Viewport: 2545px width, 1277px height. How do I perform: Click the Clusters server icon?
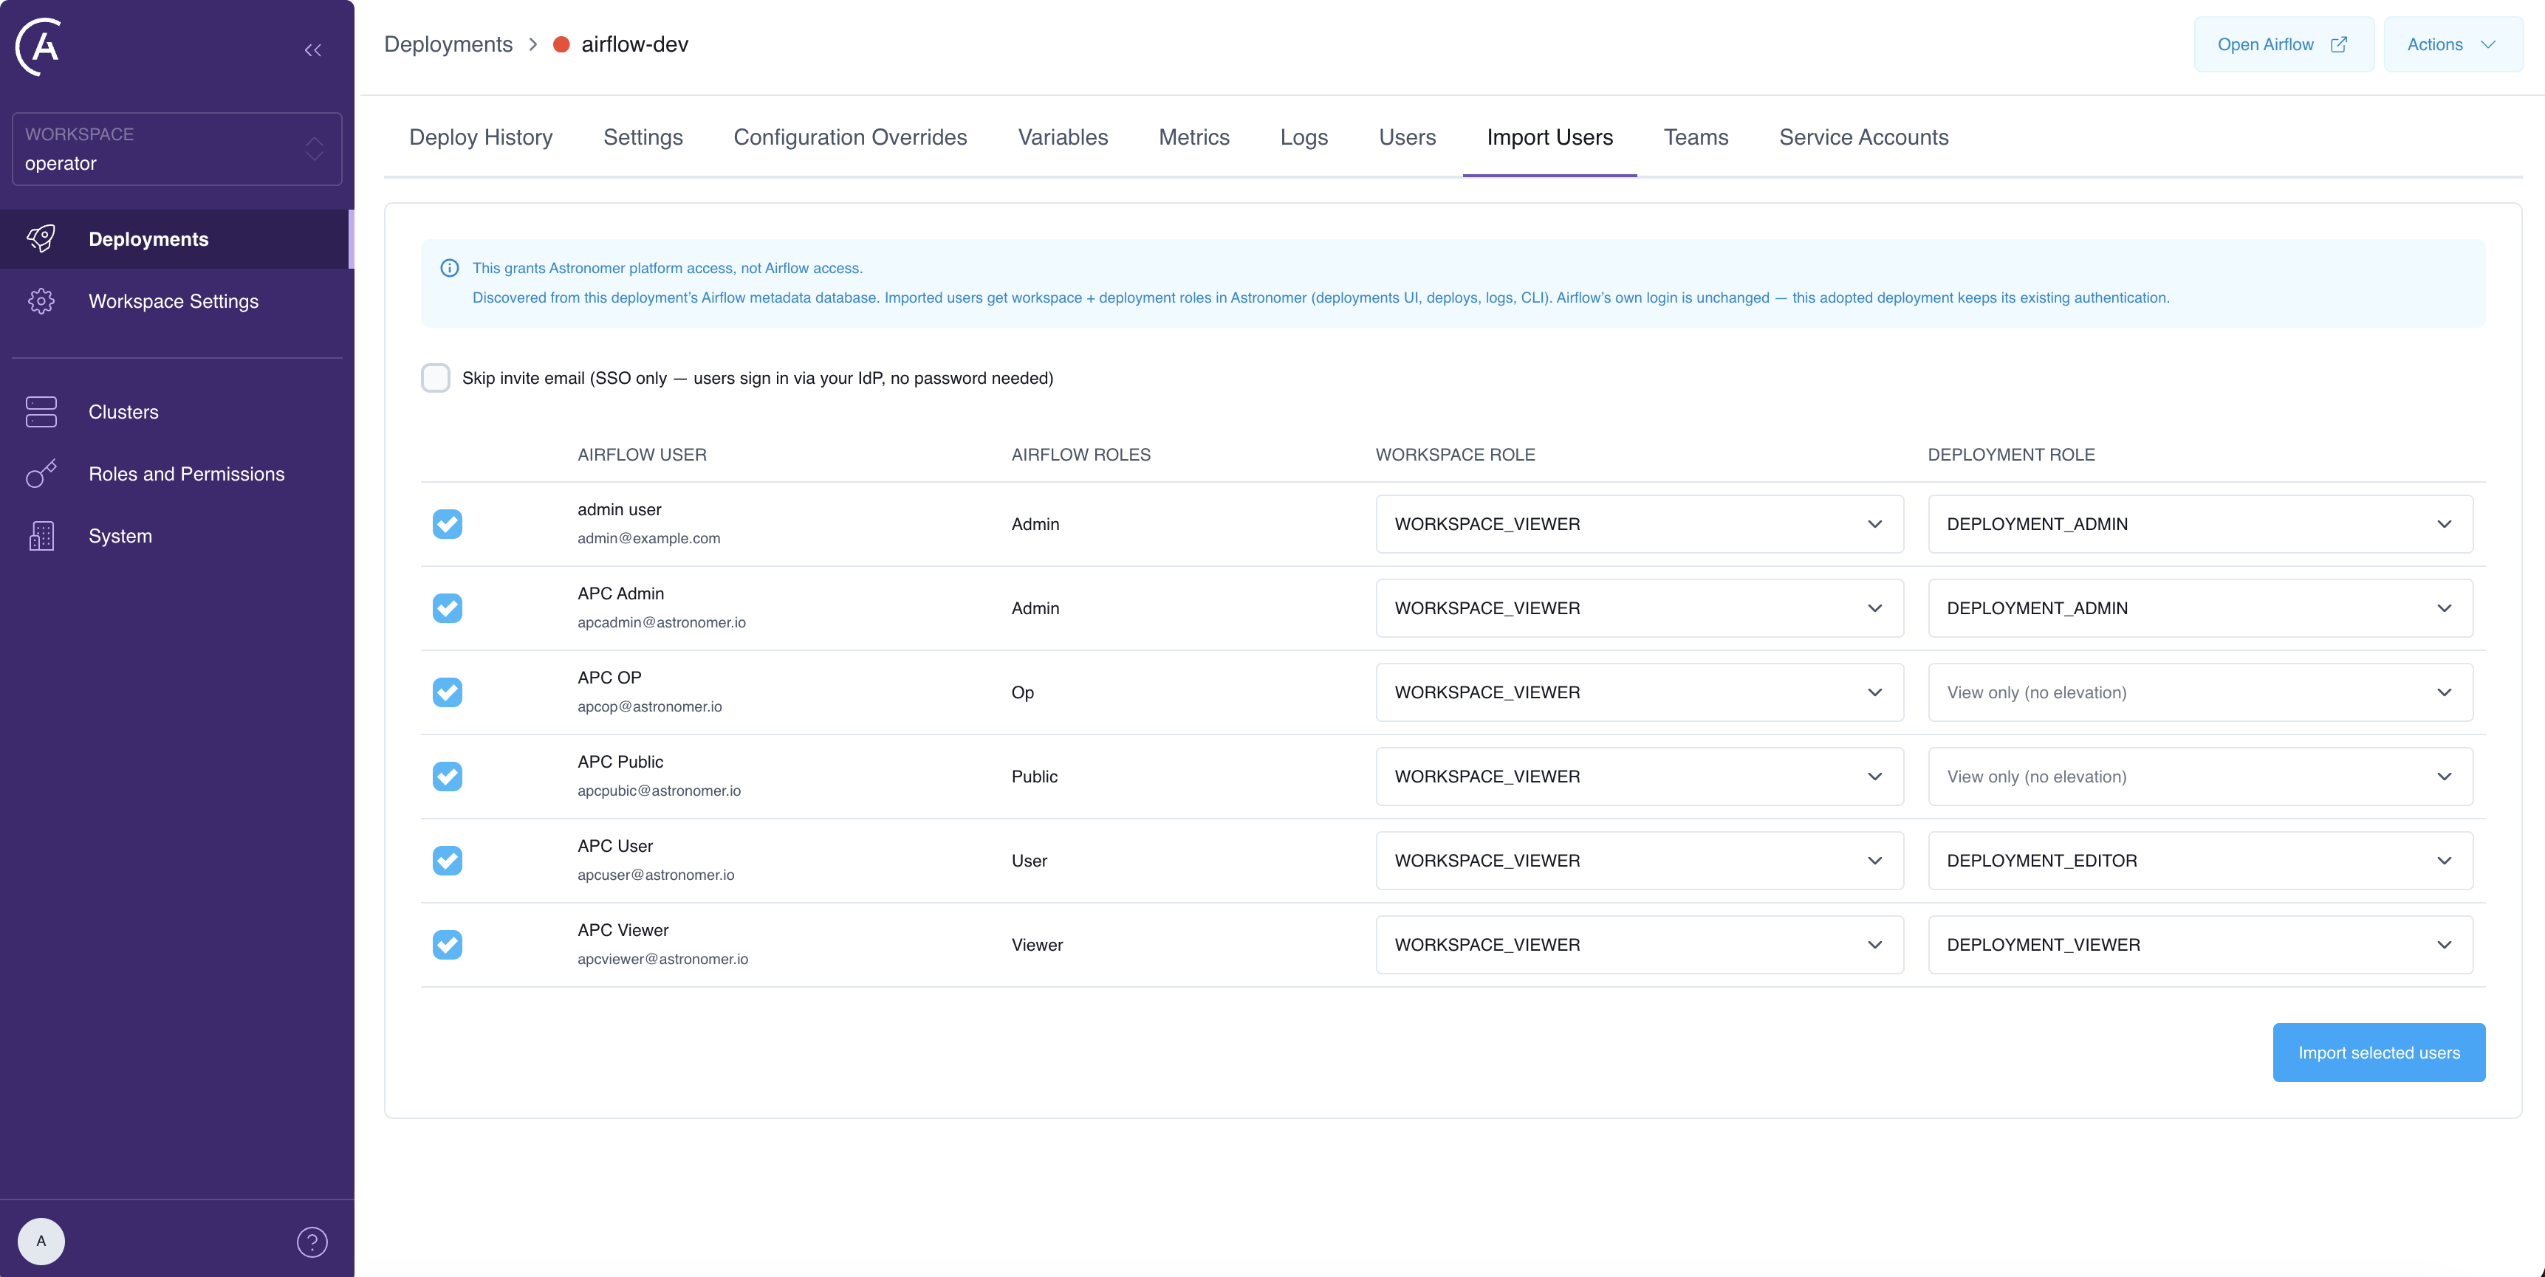click(41, 412)
